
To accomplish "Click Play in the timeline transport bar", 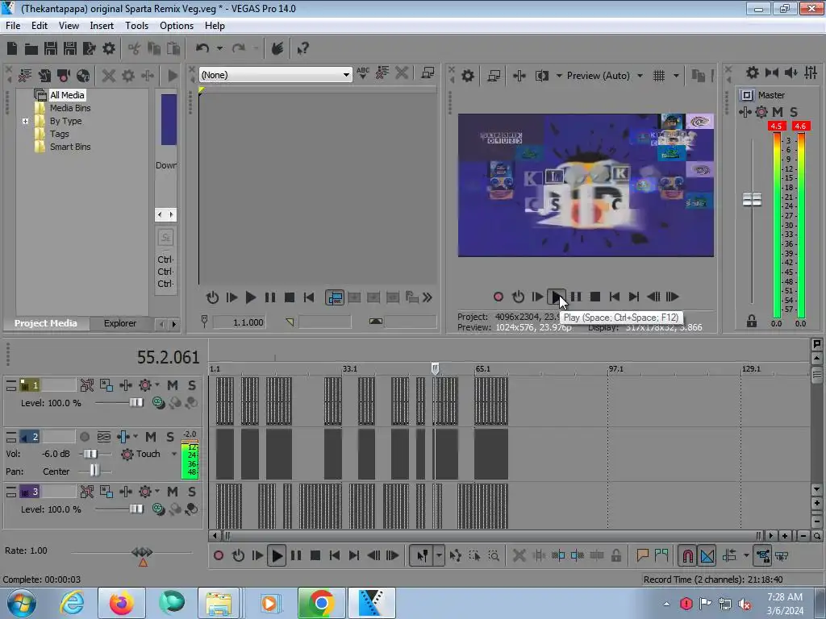I will (277, 555).
